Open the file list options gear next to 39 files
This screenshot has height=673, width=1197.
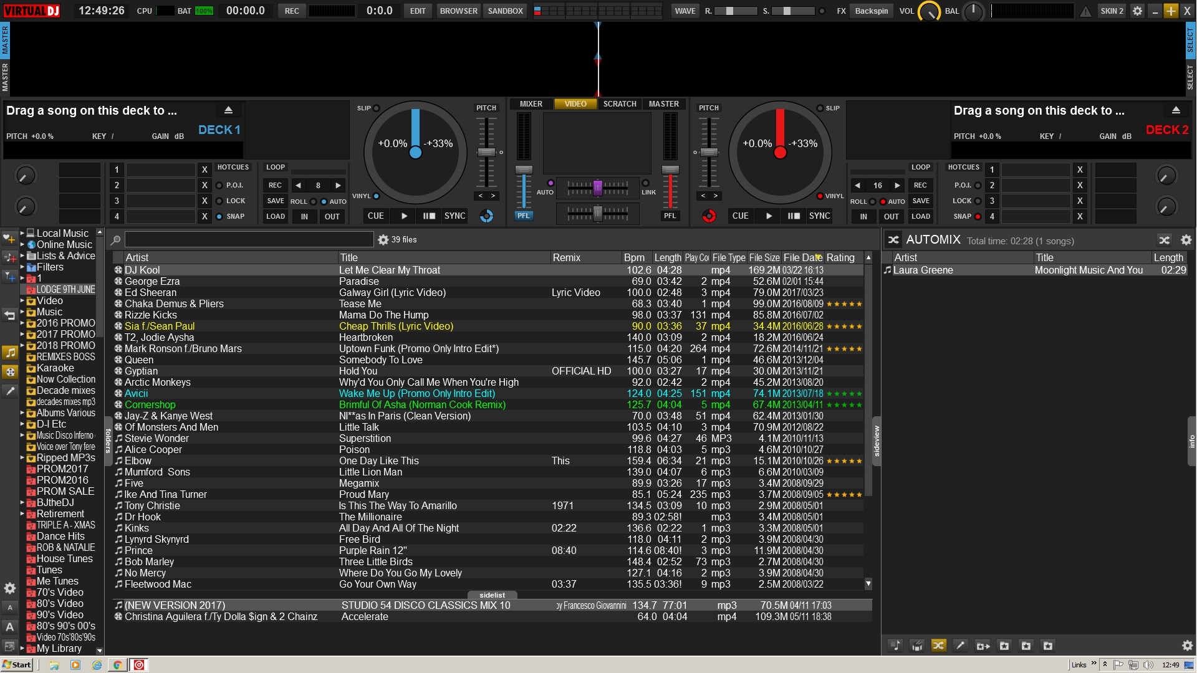(383, 240)
